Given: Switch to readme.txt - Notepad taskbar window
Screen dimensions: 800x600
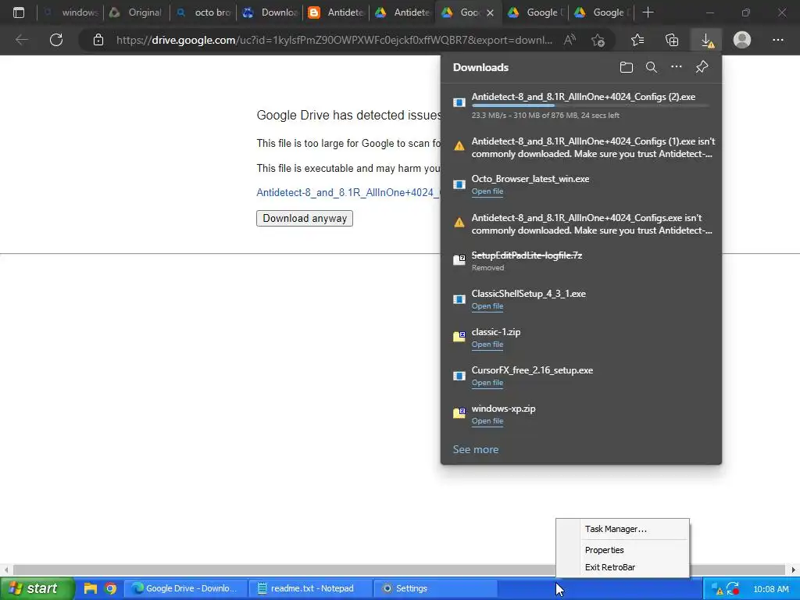Looking at the screenshot, I should tap(309, 588).
